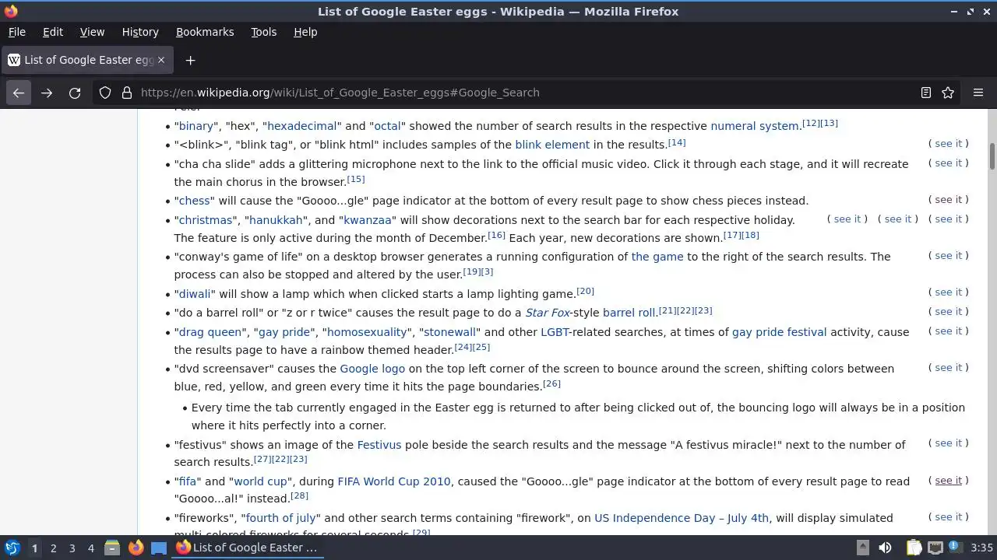Switch to workspace 4

(90, 548)
